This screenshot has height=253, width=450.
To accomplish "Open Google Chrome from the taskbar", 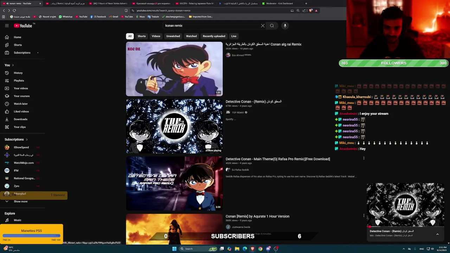I will 260,249.
